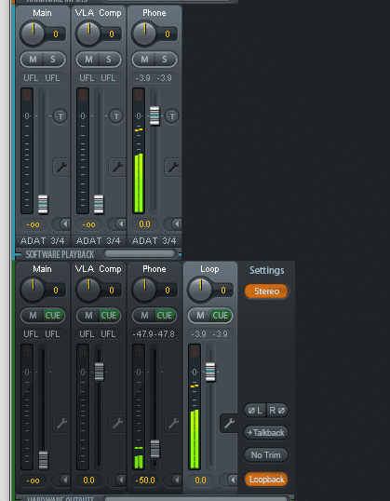Click the Loop channel level meter
The height and width of the screenshot is (501, 390).
click(x=195, y=406)
